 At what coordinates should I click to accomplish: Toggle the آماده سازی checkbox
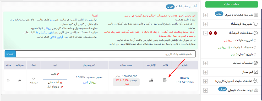click(x=61, y=82)
